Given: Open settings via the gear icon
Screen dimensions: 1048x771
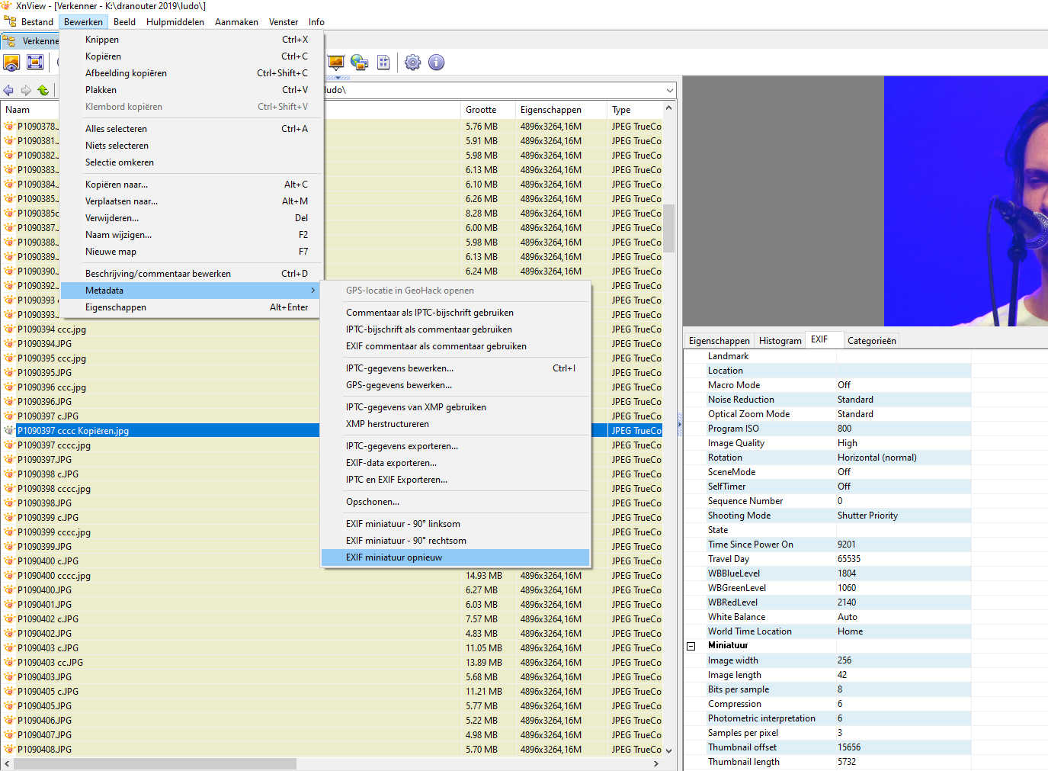Looking at the screenshot, I should point(412,63).
